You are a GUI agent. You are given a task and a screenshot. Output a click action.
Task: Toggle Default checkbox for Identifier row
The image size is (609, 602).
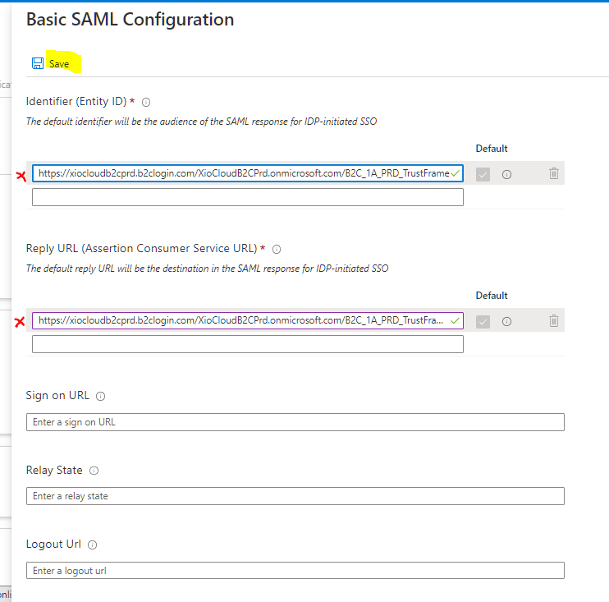483,174
